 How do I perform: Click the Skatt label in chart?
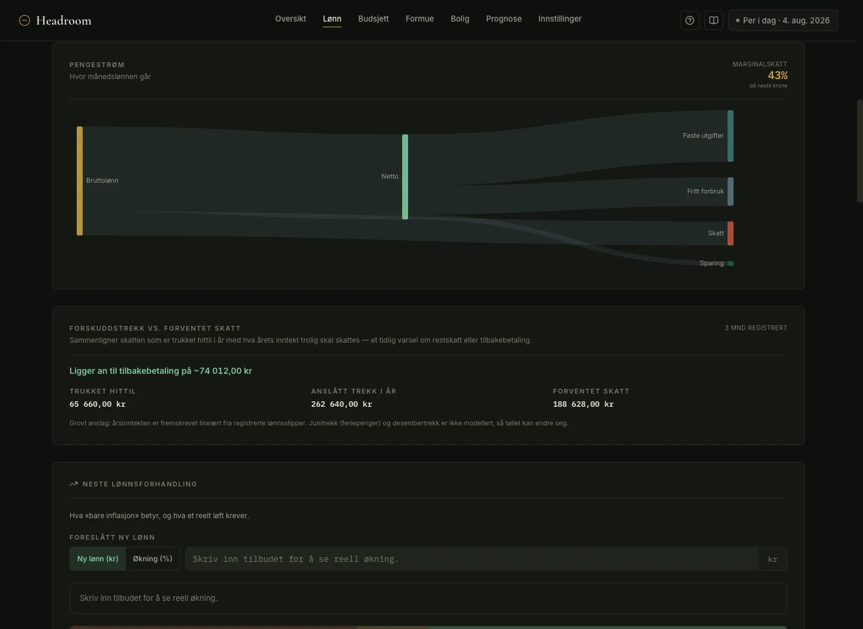tap(716, 234)
